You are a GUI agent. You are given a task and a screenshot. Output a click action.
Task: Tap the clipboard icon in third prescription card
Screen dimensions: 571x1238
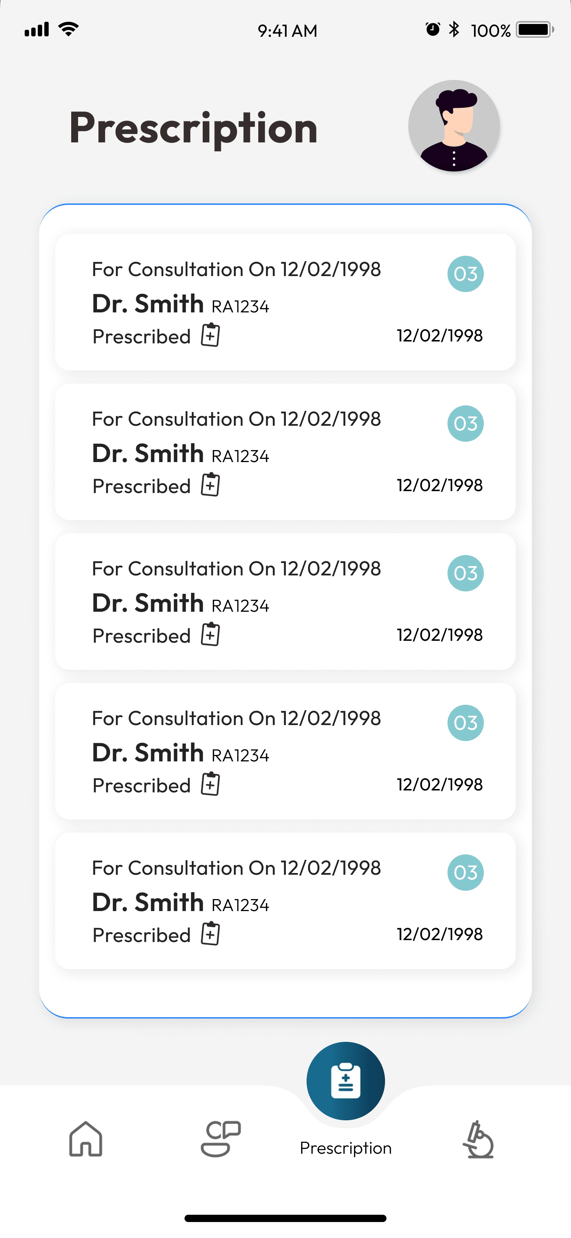coord(211,634)
